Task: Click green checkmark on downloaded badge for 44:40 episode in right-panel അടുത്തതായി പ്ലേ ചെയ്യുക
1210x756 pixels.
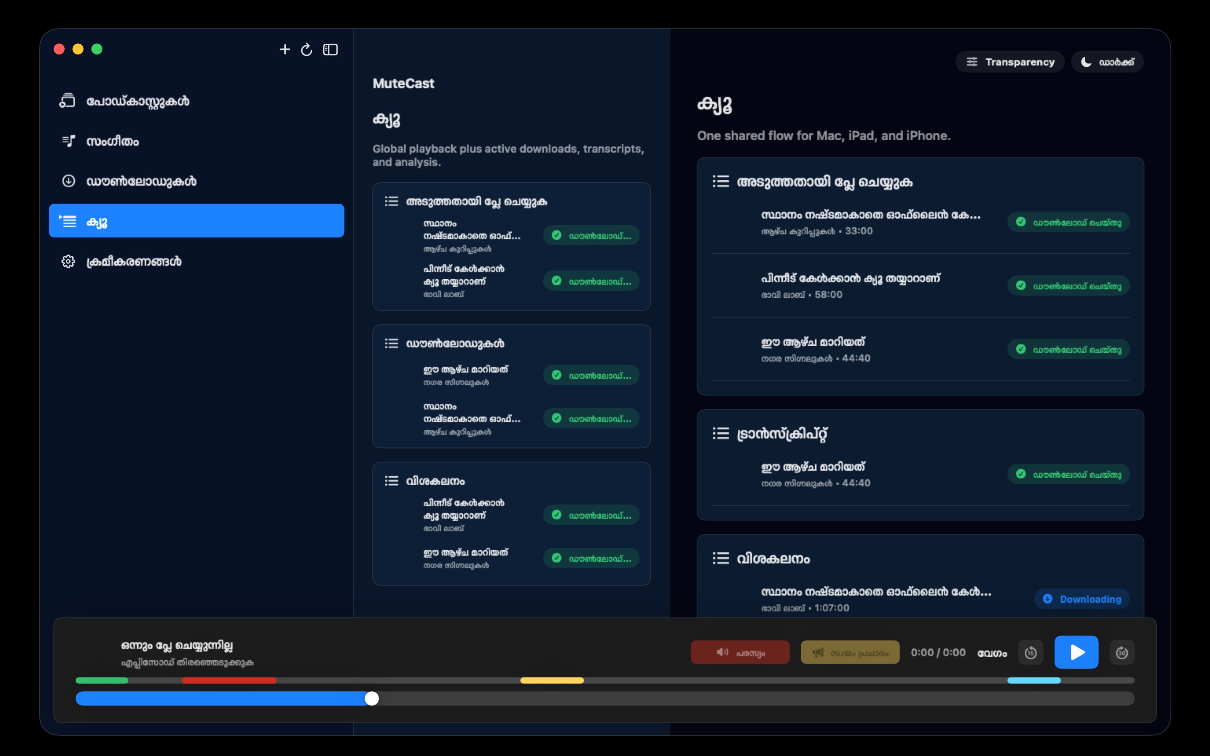Action: 1021,349
